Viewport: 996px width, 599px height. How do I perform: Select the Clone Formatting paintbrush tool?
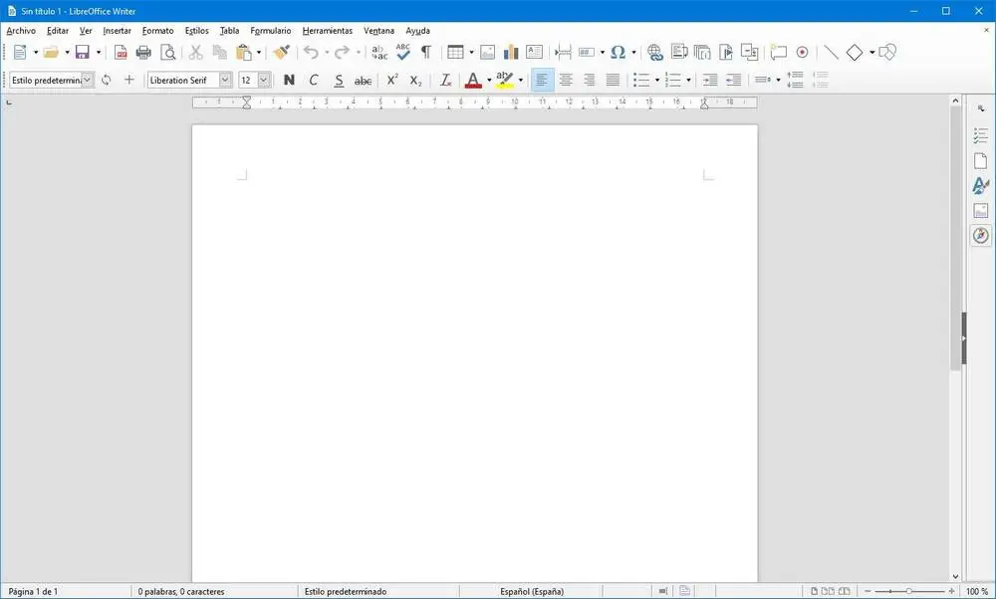pos(282,53)
